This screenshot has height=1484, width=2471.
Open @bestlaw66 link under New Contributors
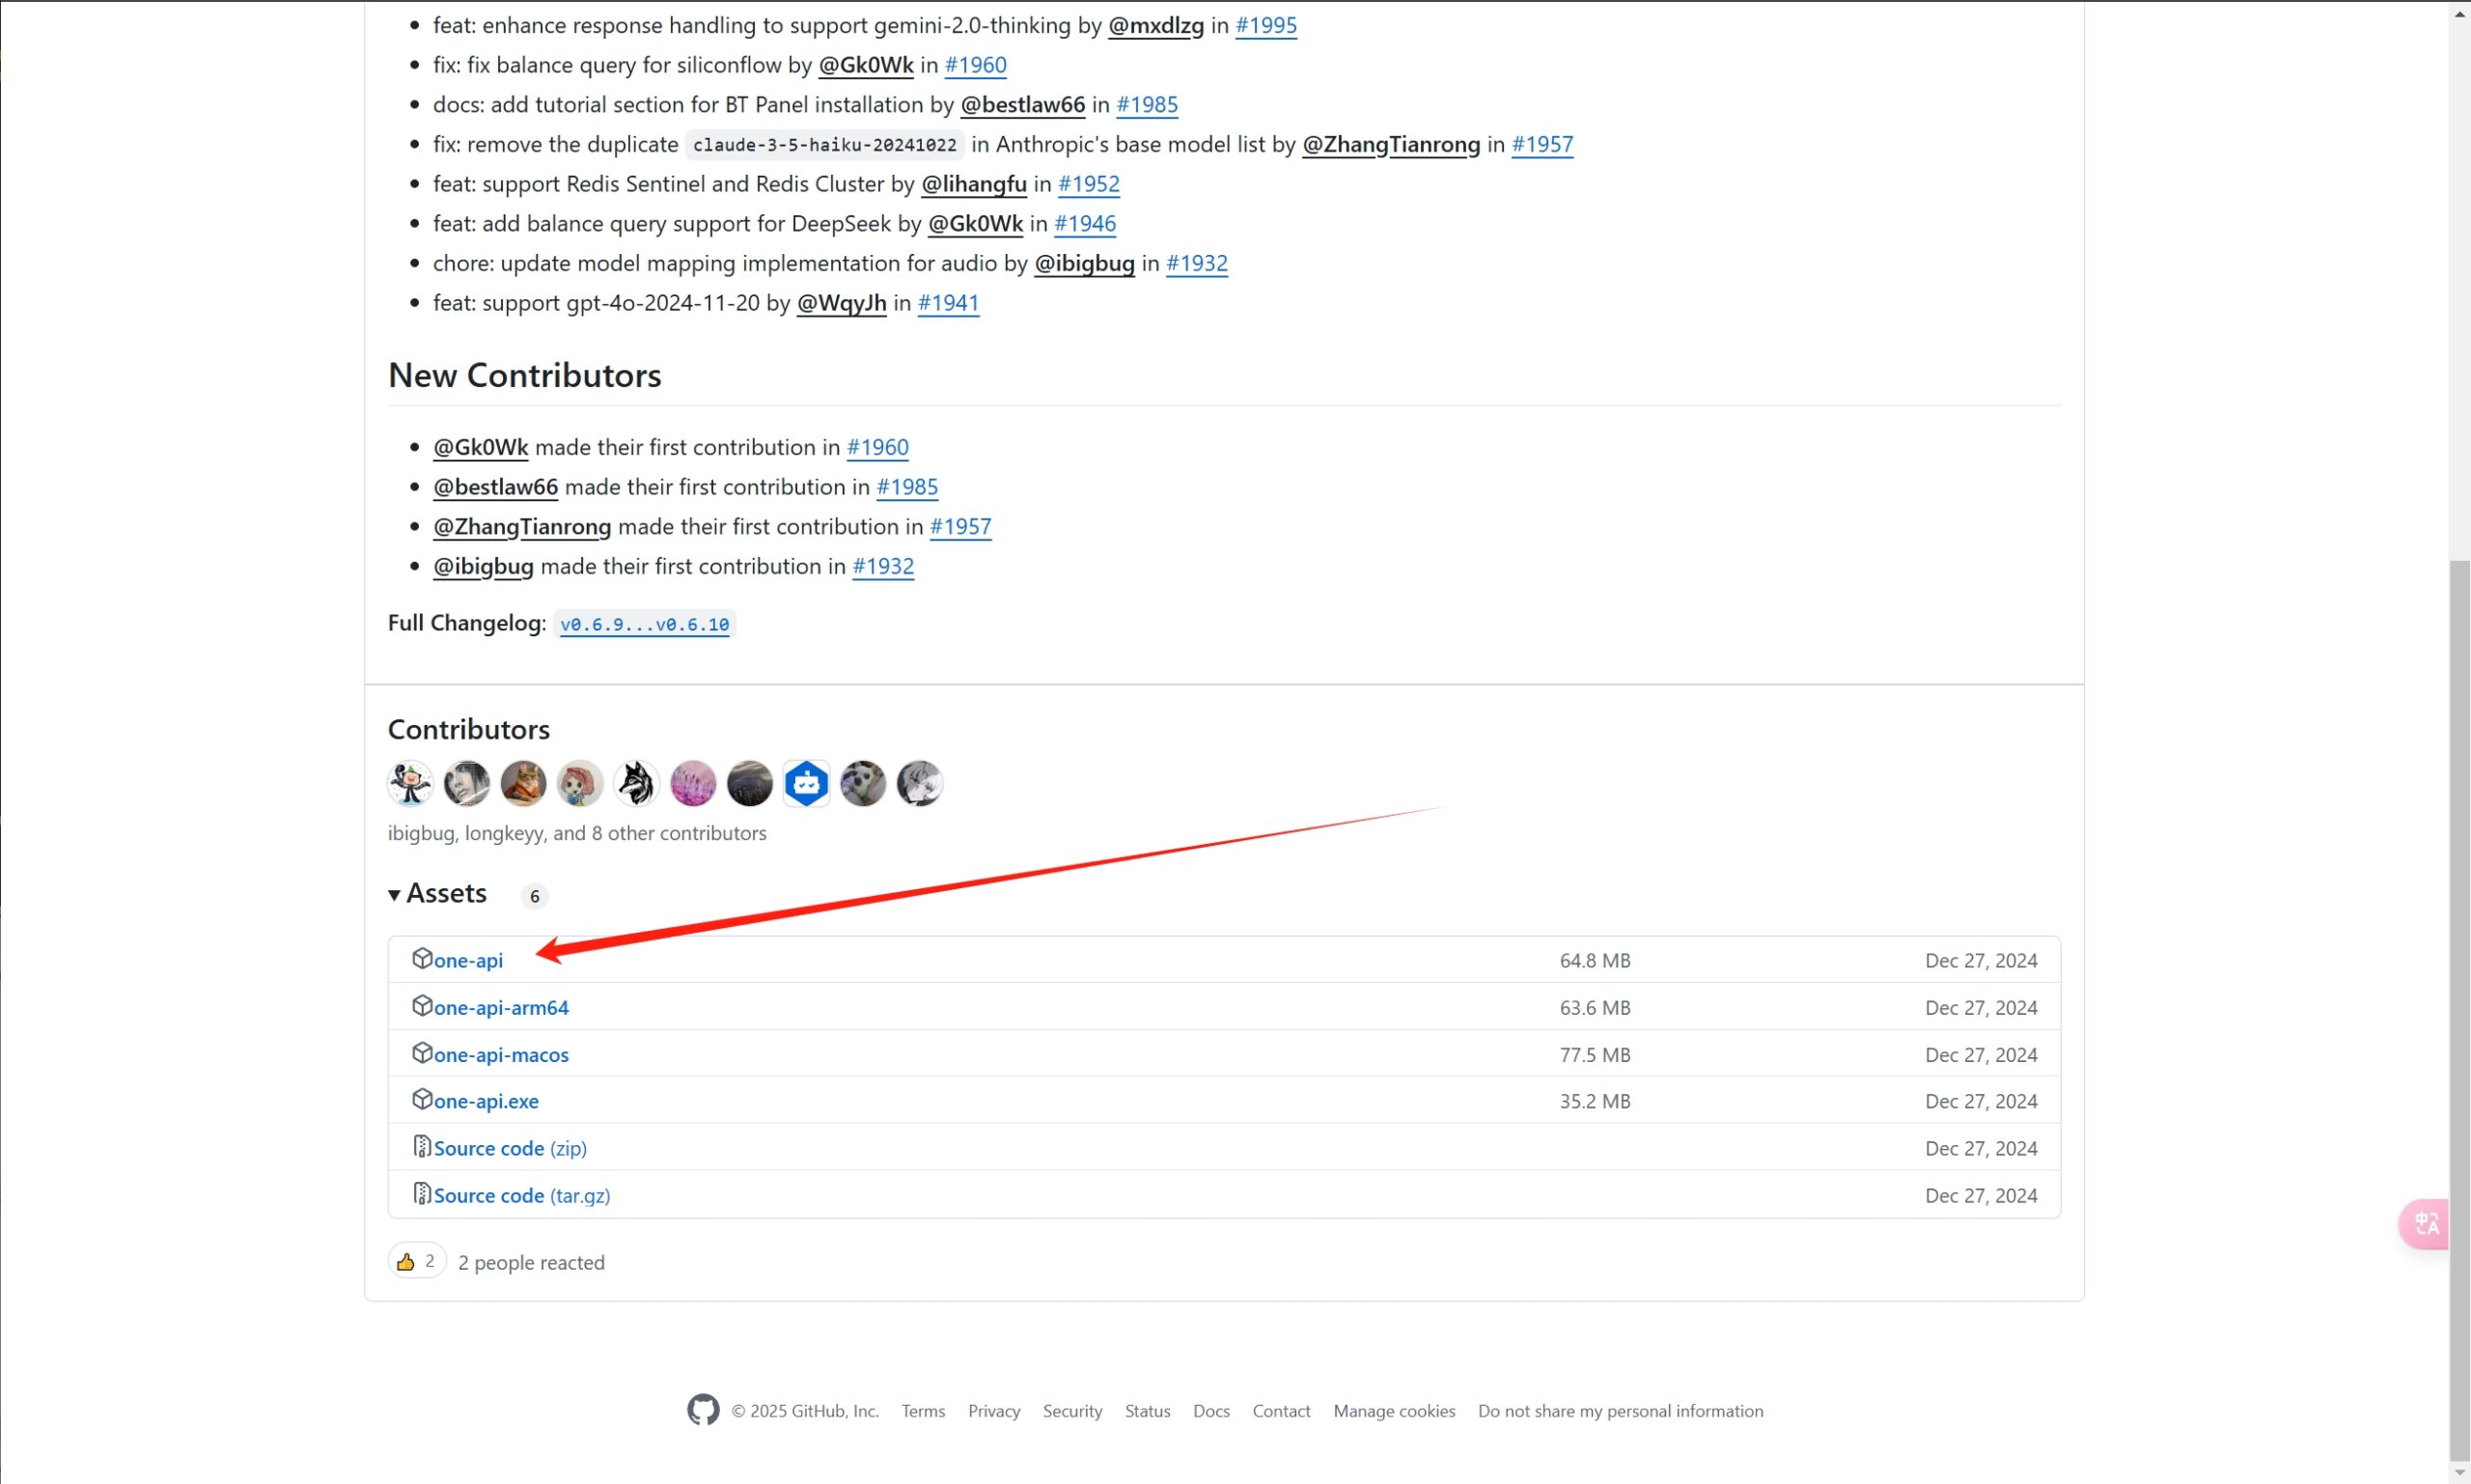tap(496, 487)
